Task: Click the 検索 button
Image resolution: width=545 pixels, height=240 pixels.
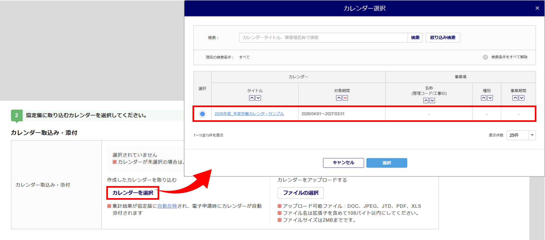Action: tap(415, 38)
